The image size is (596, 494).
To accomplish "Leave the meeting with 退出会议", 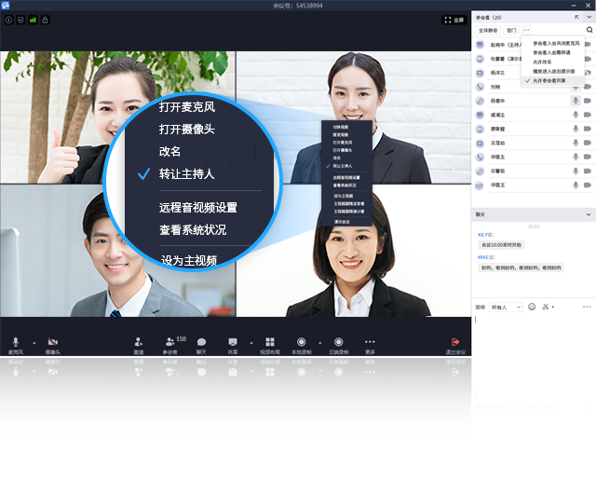I will [455, 345].
